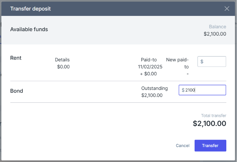Select the bold $2,100.00 total amount
The height and width of the screenshot is (162, 237).
point(209,123)
